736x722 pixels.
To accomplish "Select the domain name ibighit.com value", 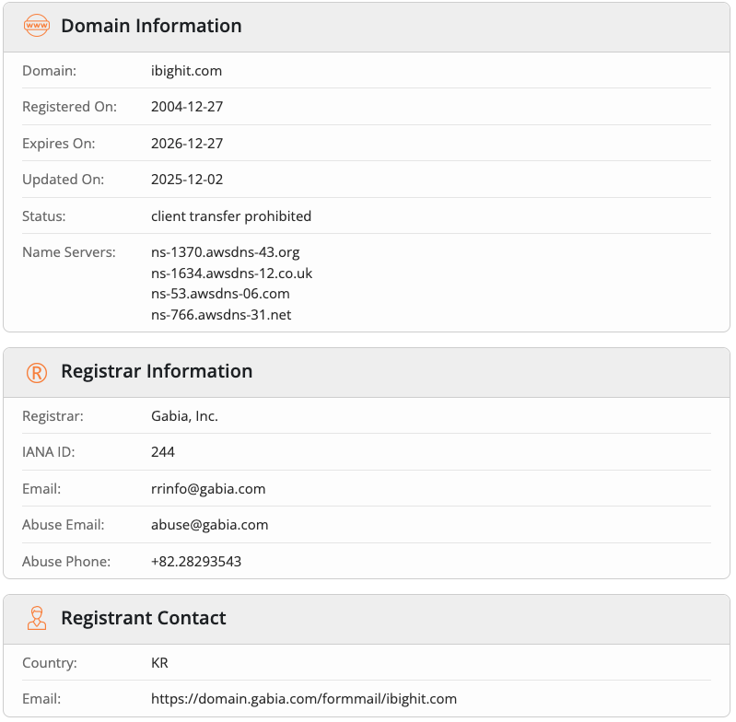I will (x=186, y=71).
